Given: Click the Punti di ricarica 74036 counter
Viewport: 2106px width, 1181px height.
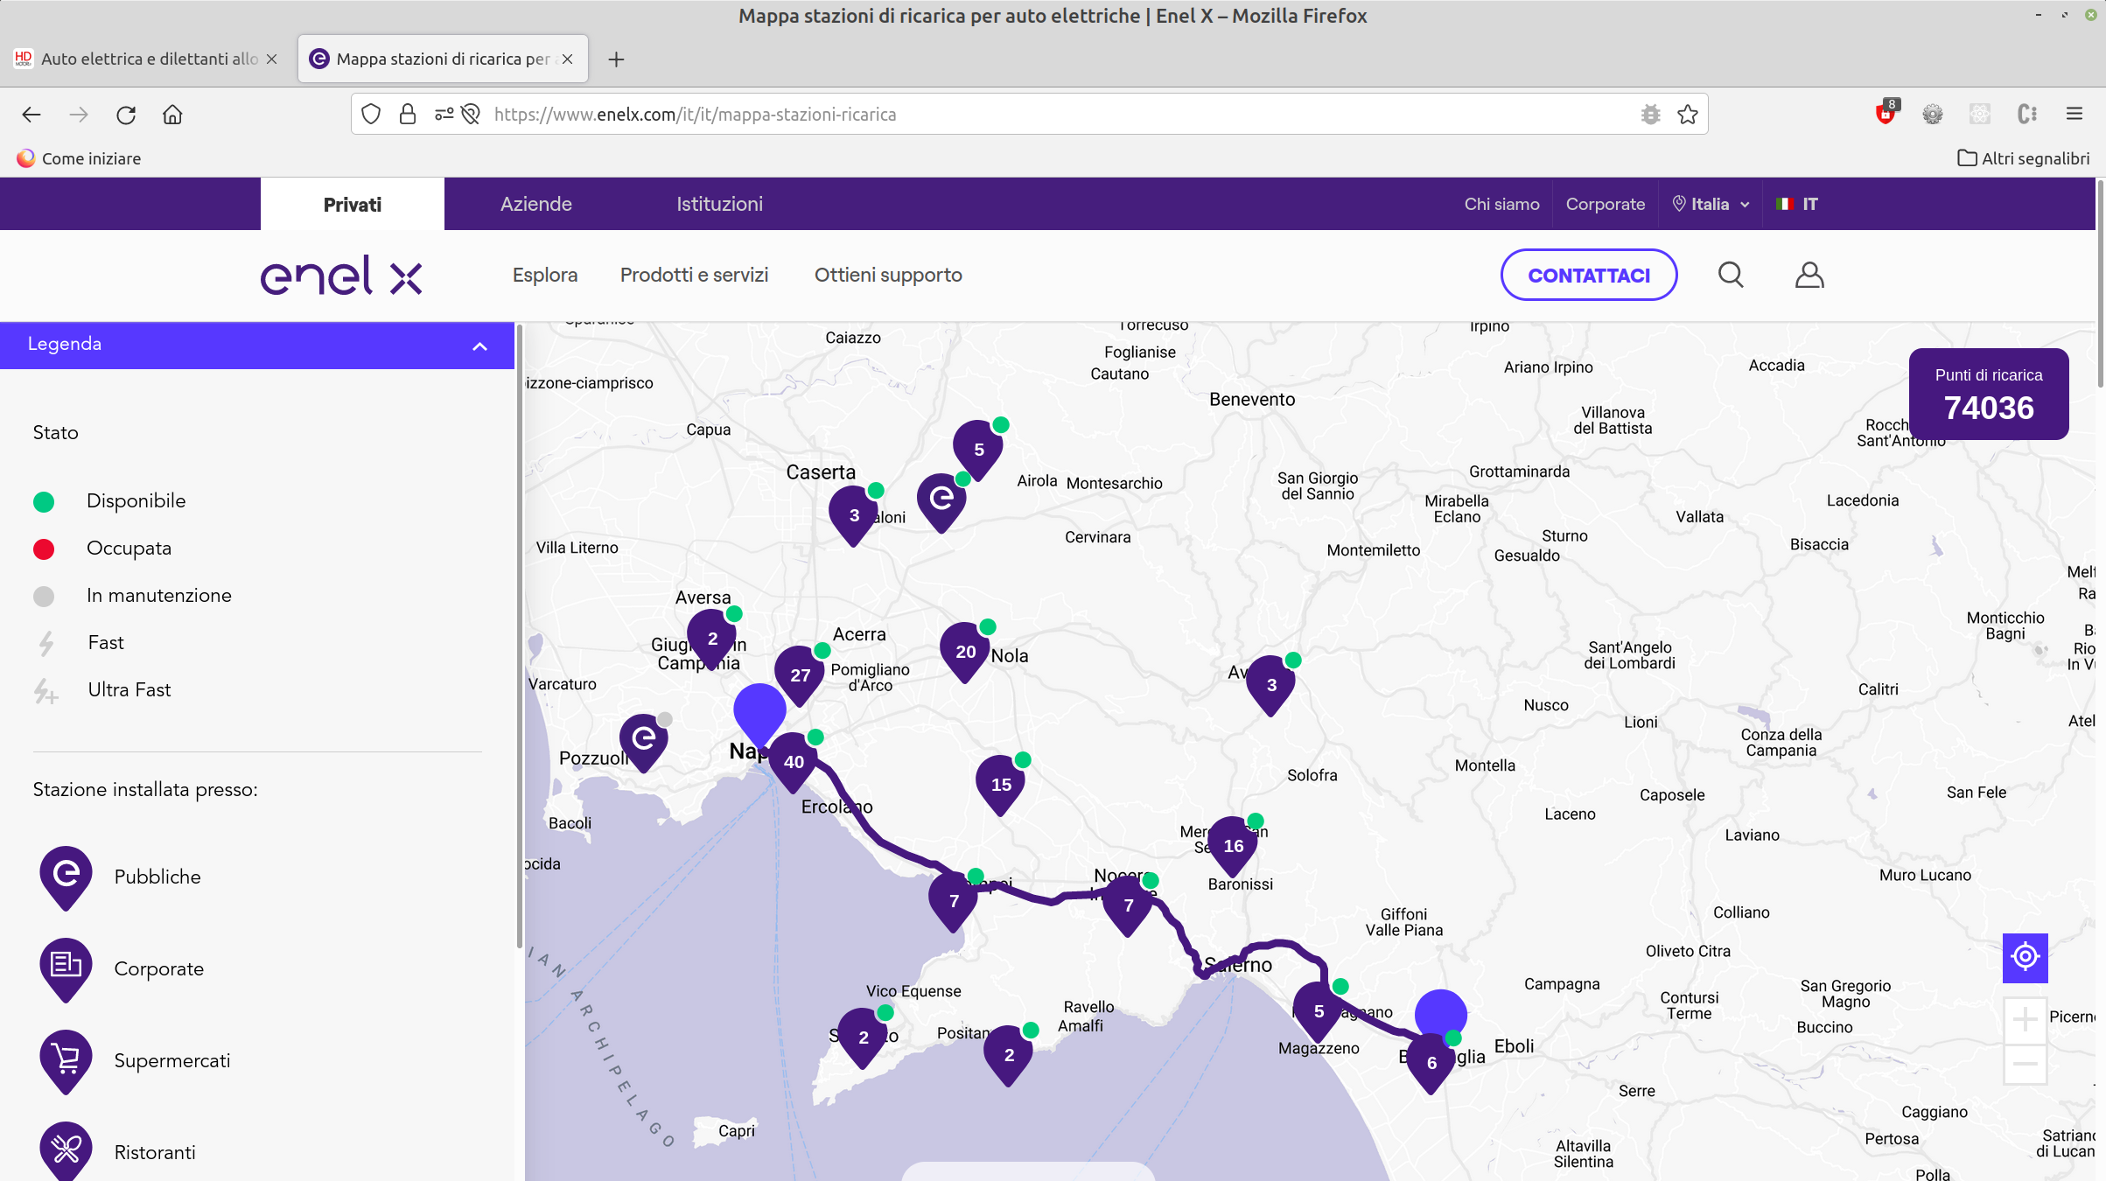Looking at the screenshot, I should click(1989, 395).
